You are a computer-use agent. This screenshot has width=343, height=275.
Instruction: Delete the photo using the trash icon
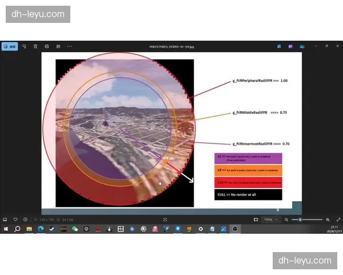coord(35,46)
